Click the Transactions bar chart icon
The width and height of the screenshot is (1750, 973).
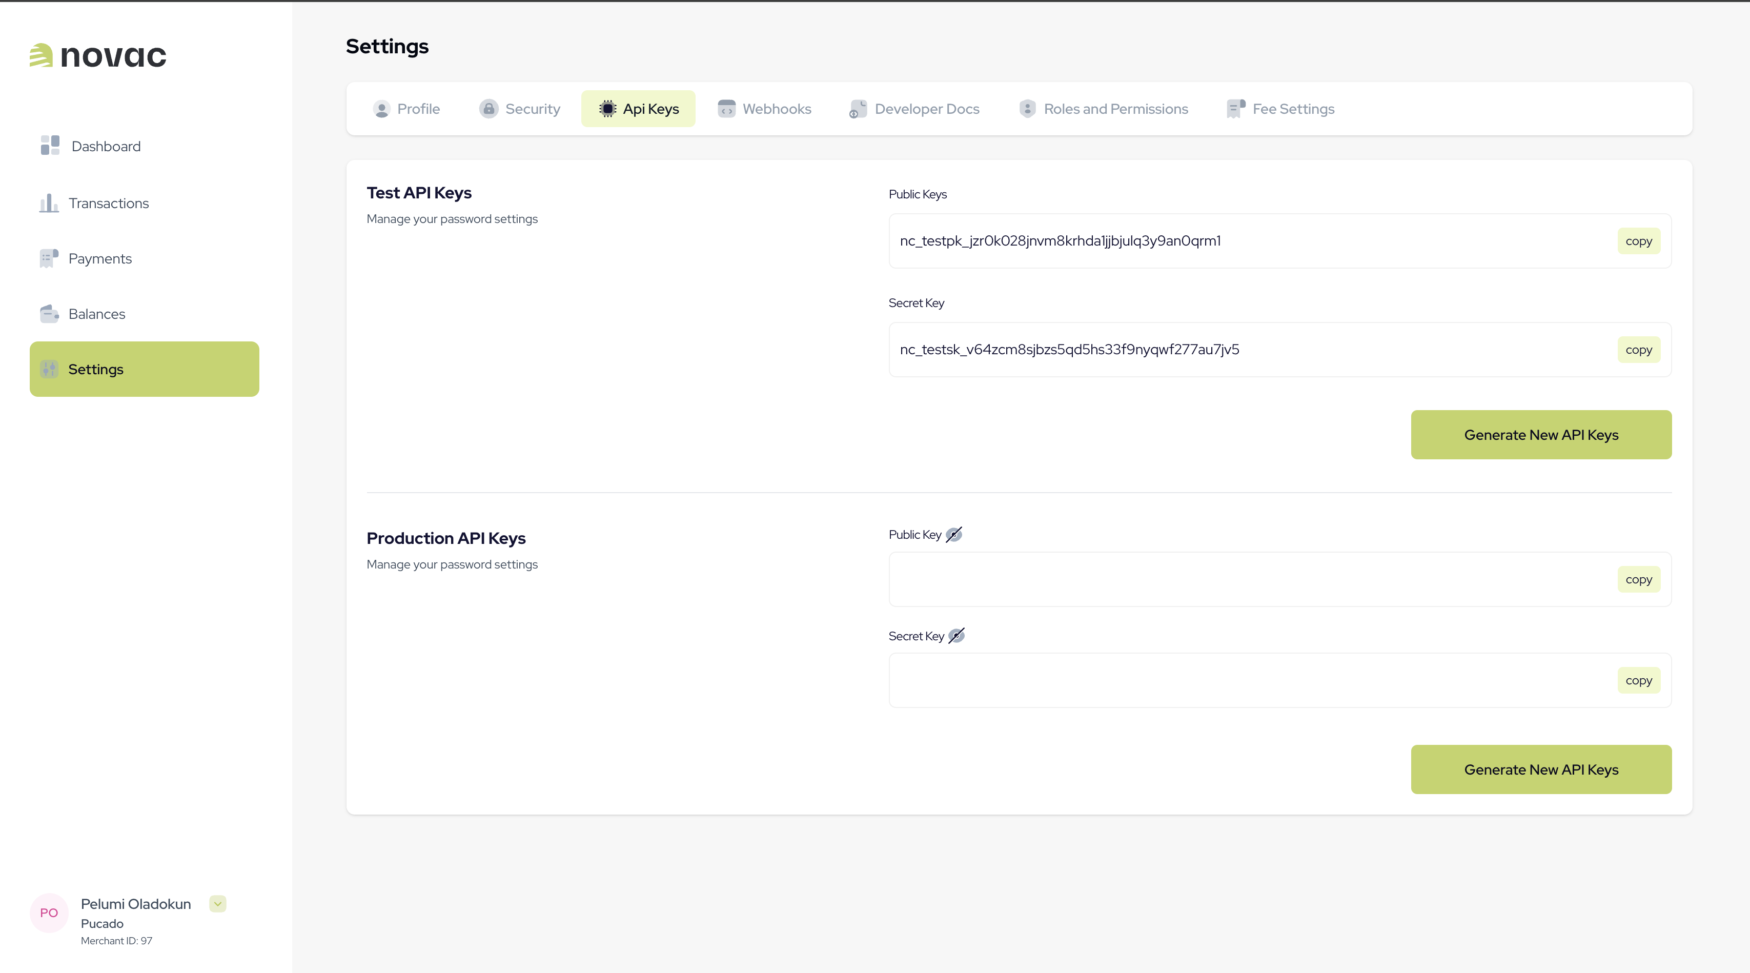(48, 202)
